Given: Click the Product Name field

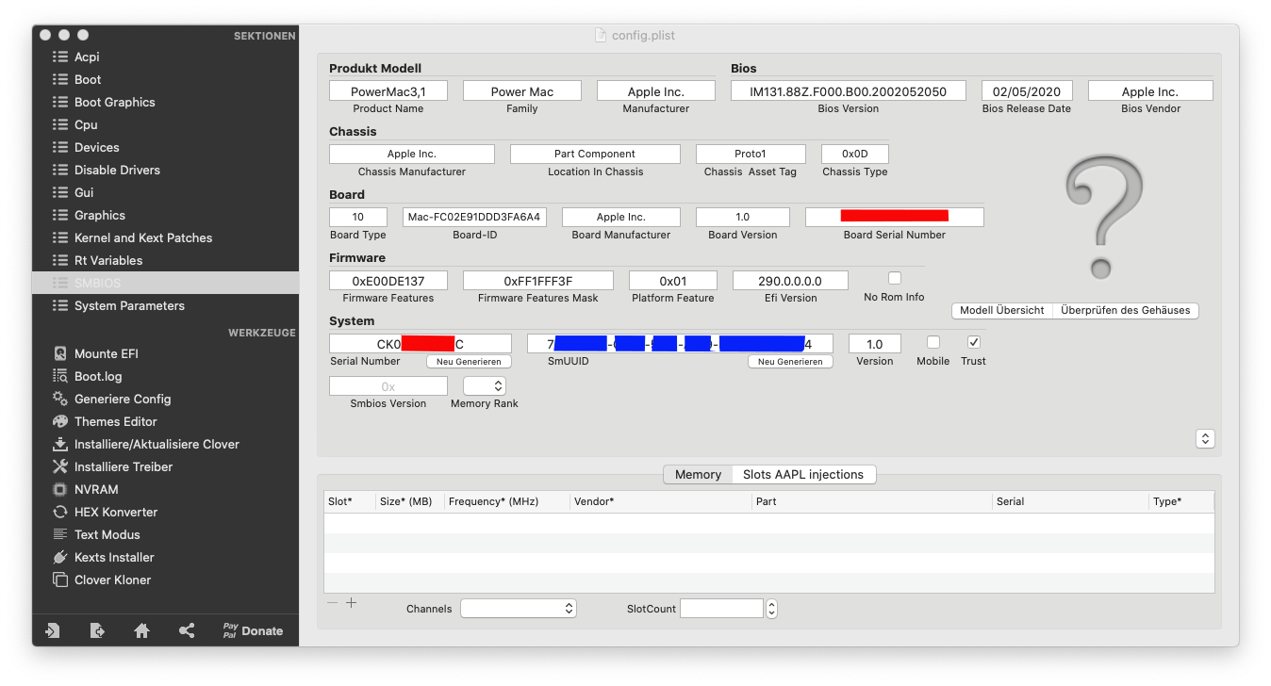Looking at the screenshot, I should 388,91.
